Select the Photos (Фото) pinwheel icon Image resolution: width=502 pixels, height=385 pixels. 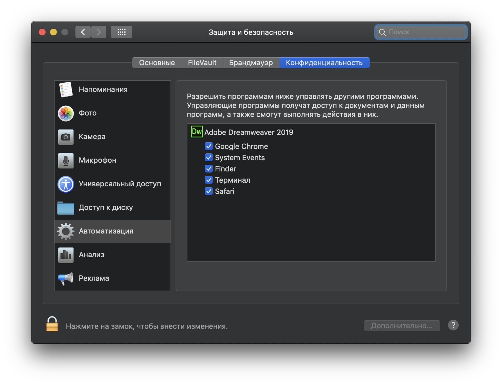pos(66,113)
